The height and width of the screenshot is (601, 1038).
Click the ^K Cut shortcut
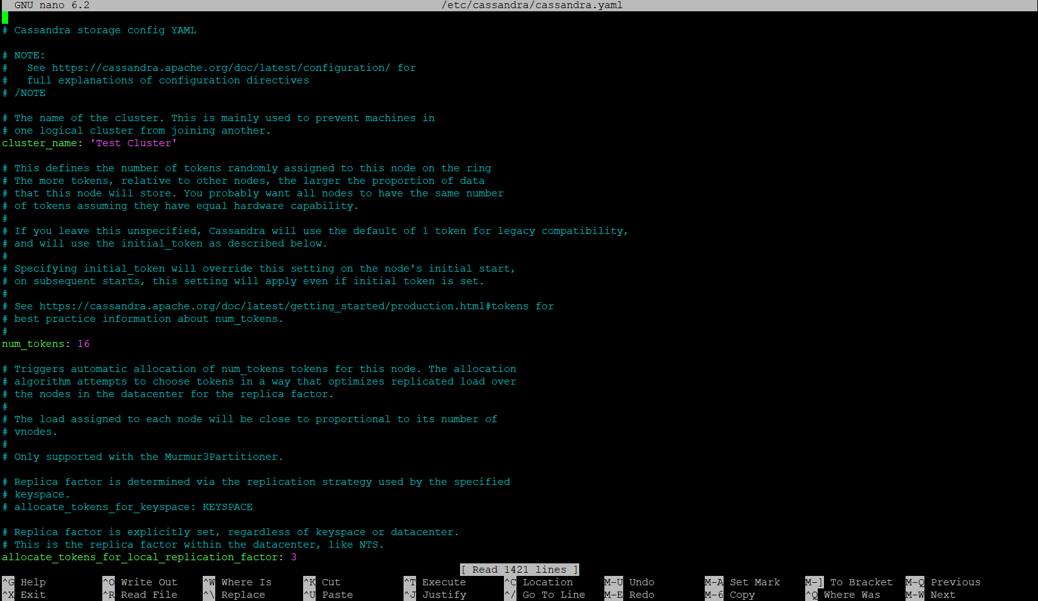(x=322, y=582)
